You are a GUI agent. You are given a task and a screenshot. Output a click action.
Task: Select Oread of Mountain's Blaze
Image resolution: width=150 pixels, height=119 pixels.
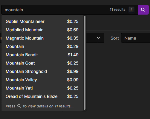[x=42, y=96]
